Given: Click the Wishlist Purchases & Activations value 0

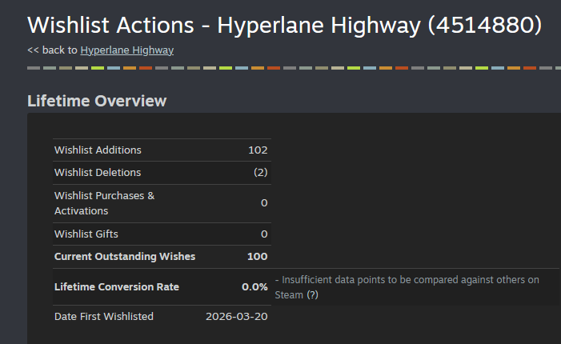Looking at the screenshot, I should 264,203.
